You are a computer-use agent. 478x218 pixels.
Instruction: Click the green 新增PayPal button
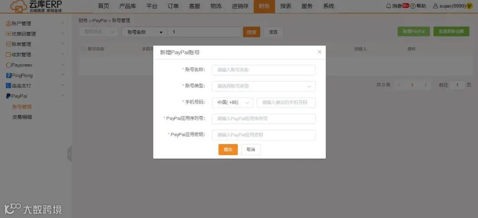414,31
